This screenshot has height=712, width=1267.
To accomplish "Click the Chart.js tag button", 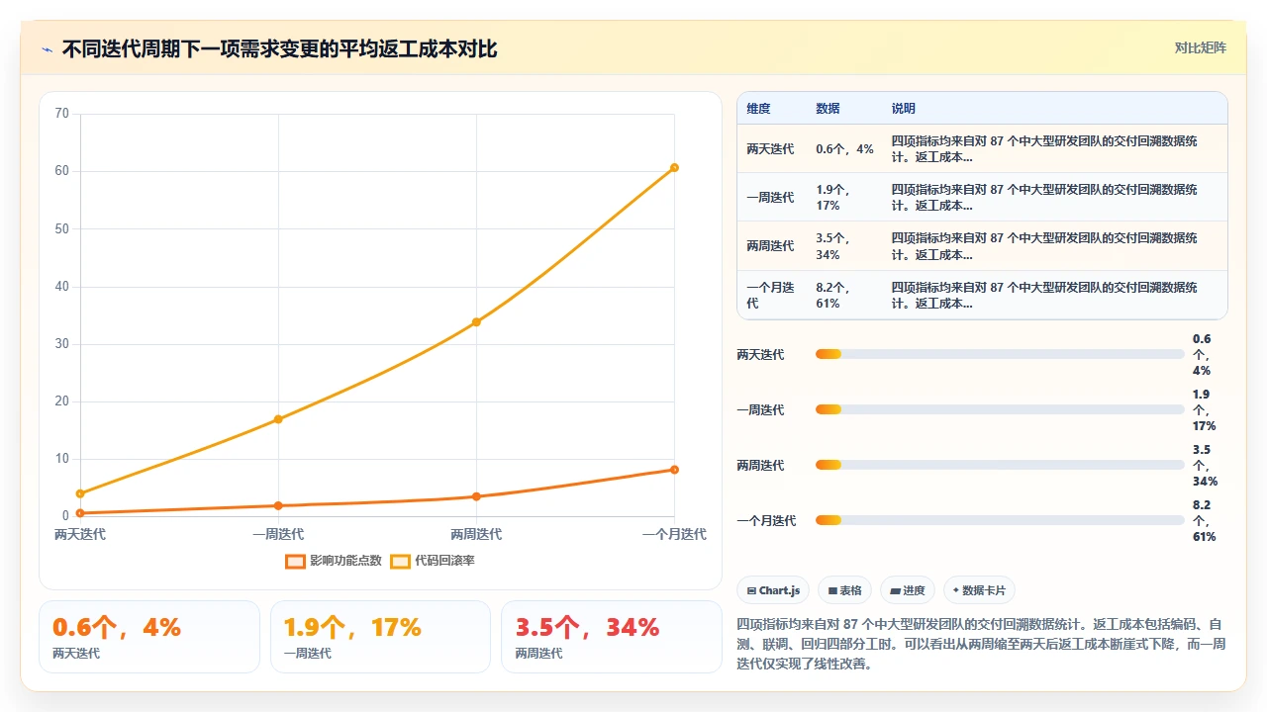I will pyautogui.click(x=773, y=590).
